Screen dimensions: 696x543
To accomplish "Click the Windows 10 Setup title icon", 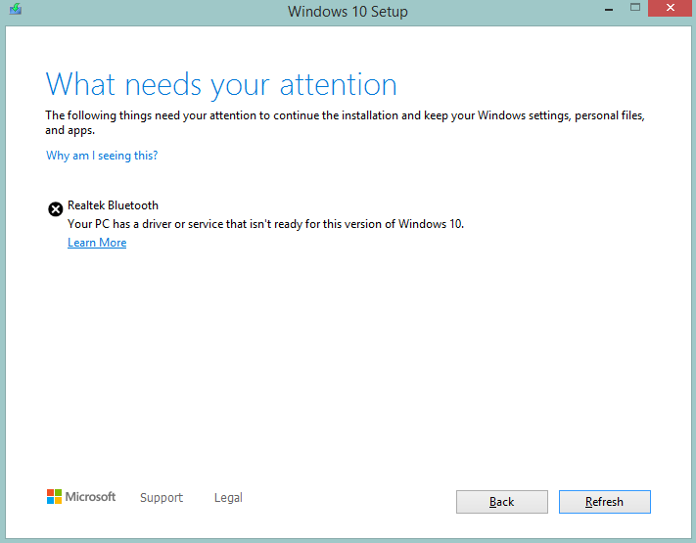I will pyautogui.click(x=16, y=9).
